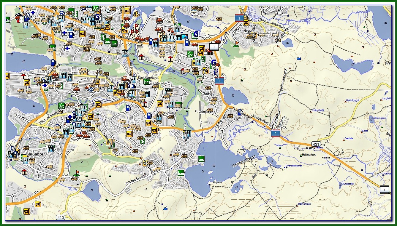Screen dimensions: 397x226
Task: Click the Norðurfell label
Action: [170, 113]
